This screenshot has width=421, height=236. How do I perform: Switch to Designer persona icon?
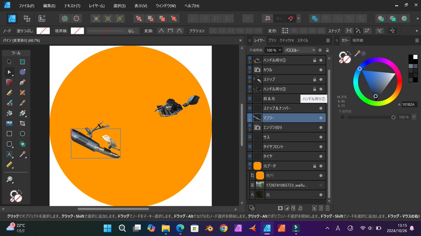12,18
